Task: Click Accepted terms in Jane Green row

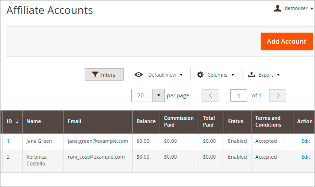Action: coord(266,141)
